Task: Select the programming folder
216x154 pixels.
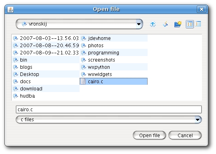Action: click(x=114, y=53)
